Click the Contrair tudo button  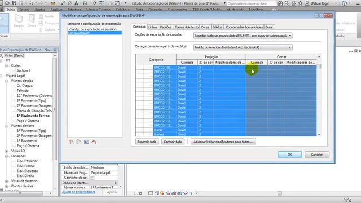[x=173, y=142]
